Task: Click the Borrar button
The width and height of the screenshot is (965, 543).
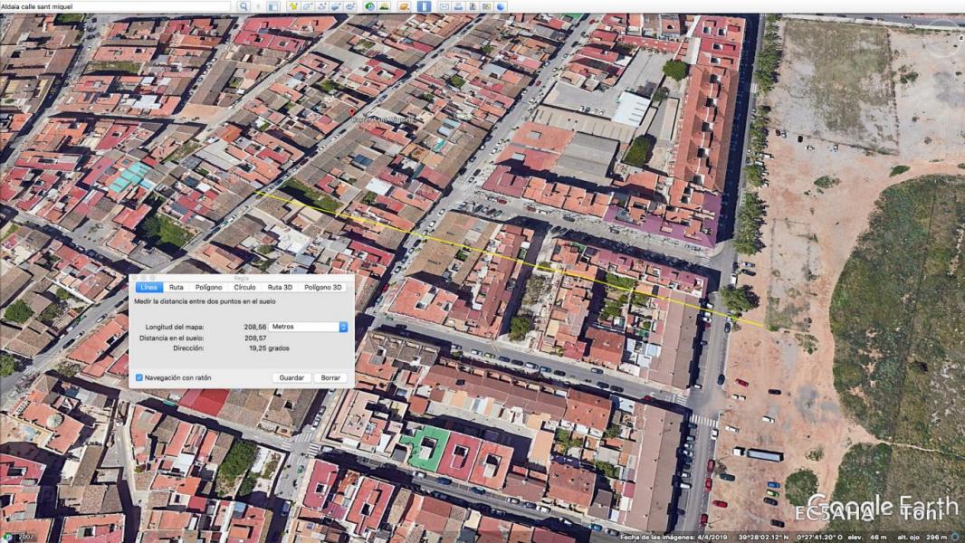Action: (x=330, y=377)
